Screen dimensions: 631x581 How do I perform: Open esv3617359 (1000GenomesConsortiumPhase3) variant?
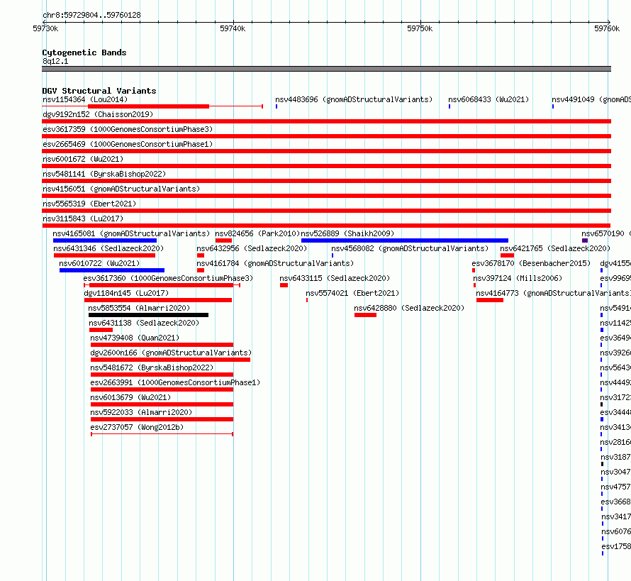128,129
